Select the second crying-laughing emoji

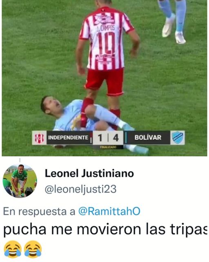(33, 249)
